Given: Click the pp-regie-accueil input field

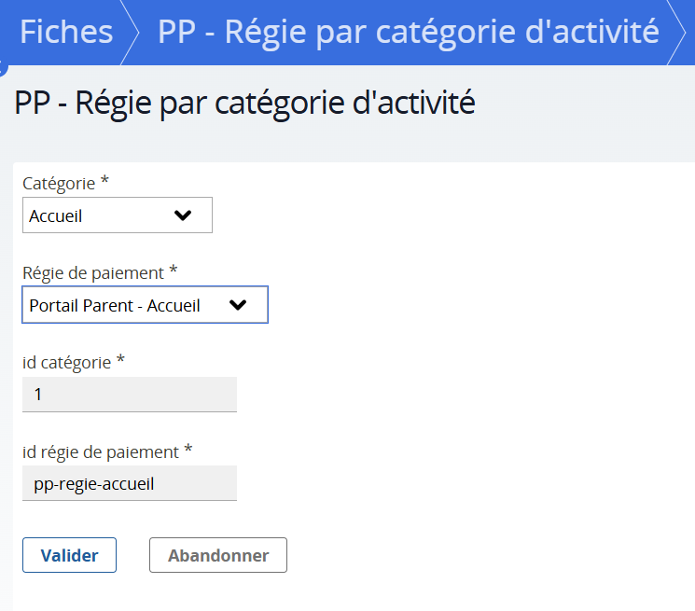Looking at the screenshot, I should tap(129, 483).
